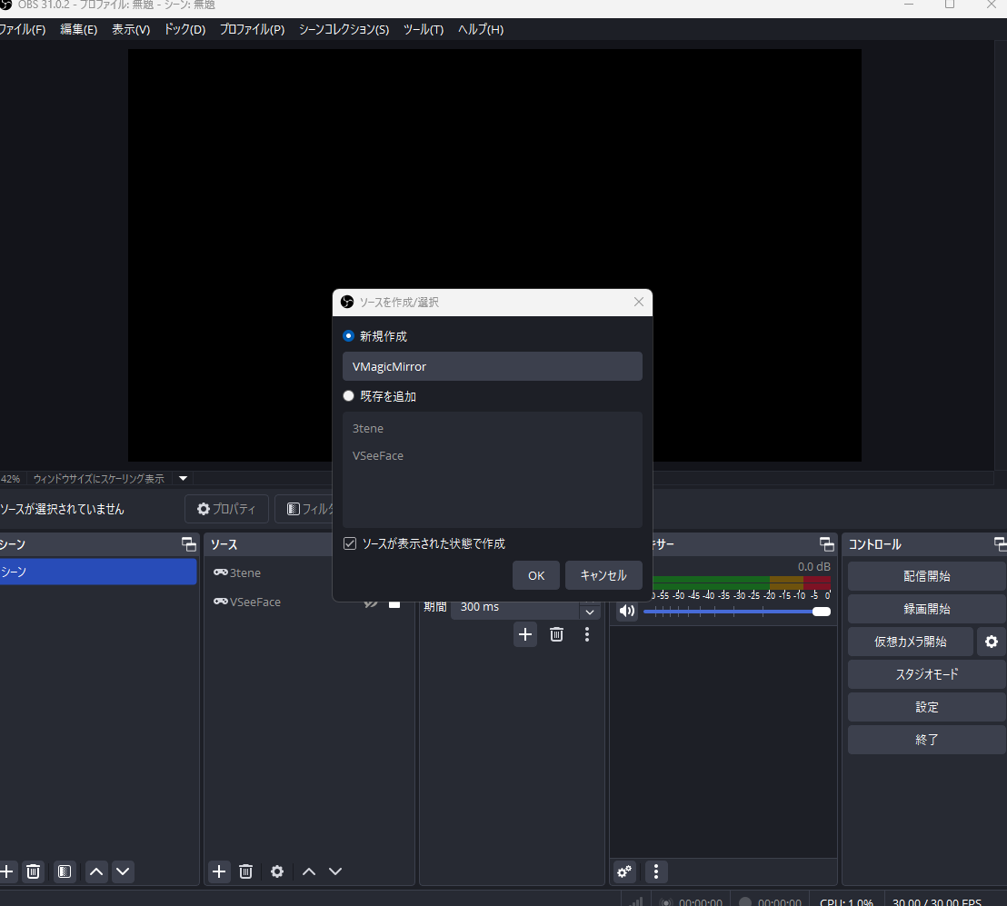Add a new source with plus icon
The height and width of the screenshot is (906, 1007).
[219, 871]
